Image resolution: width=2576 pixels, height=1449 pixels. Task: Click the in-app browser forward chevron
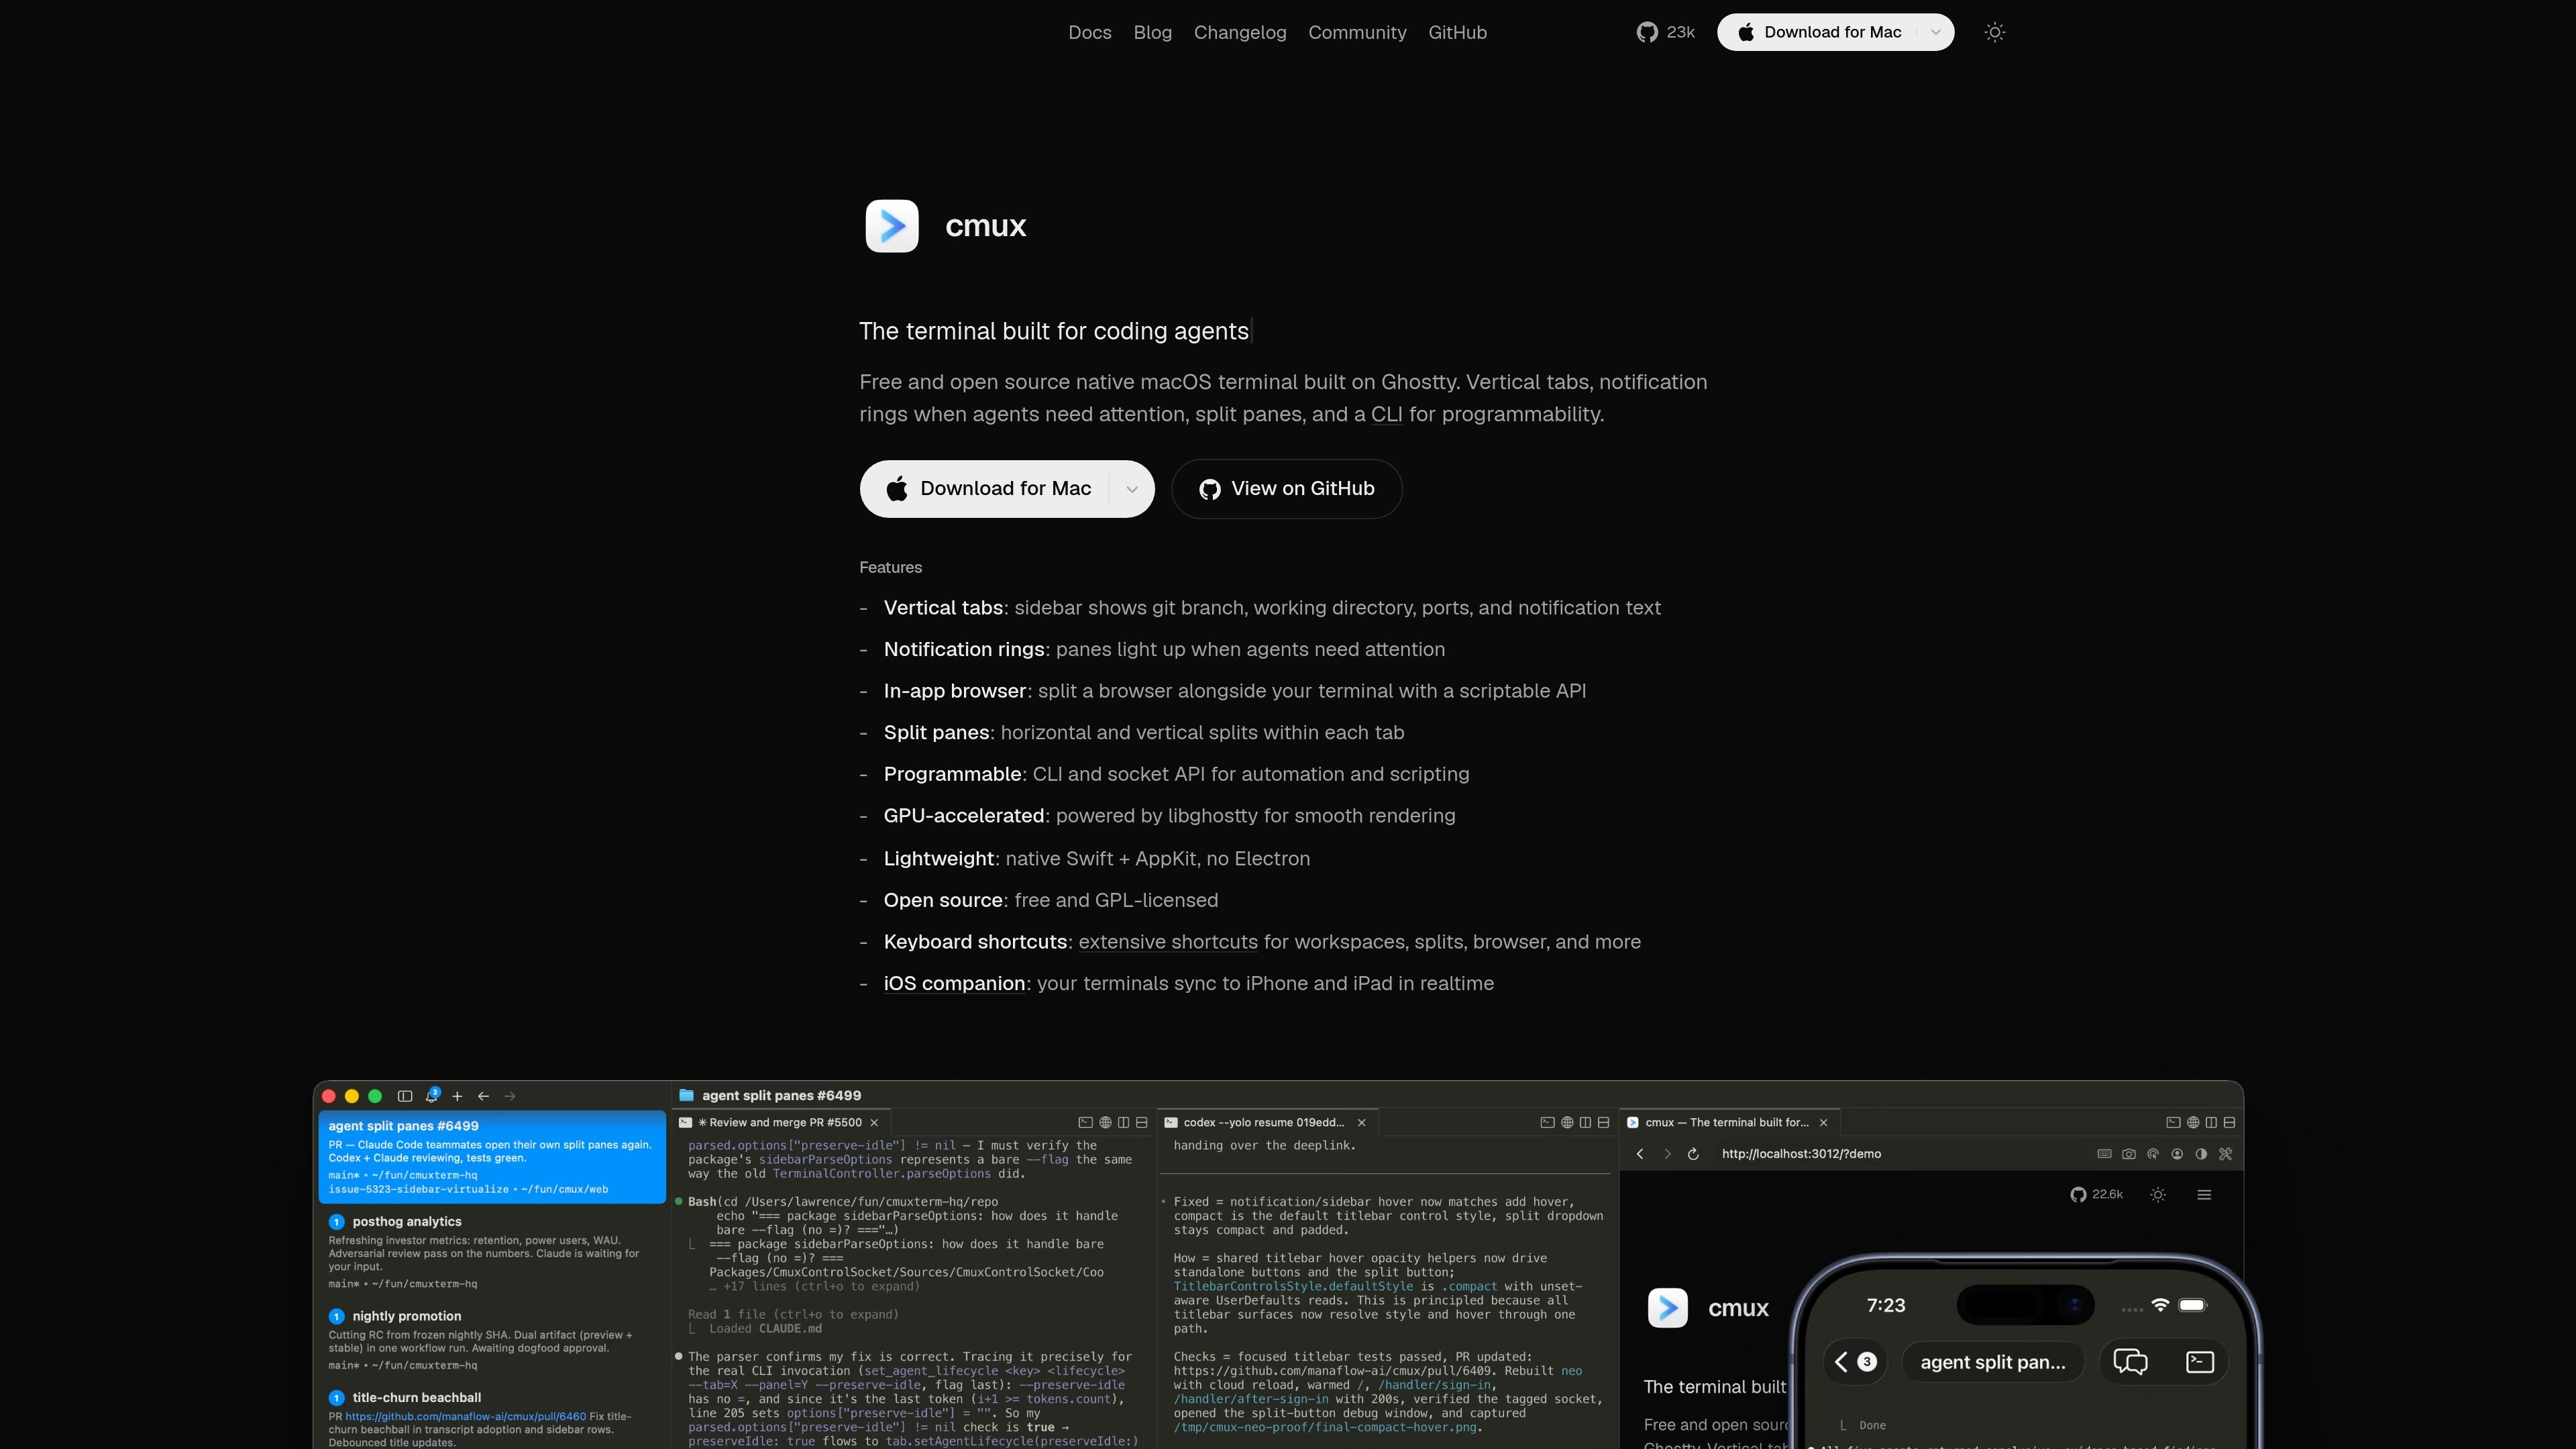[1667, 1154]
